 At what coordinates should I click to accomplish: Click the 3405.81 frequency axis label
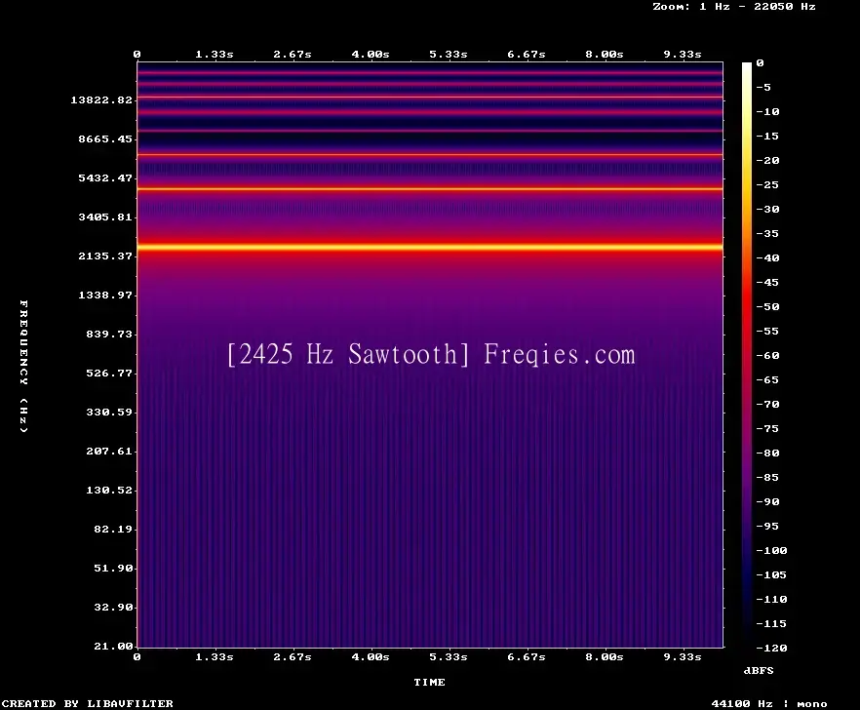[105, 217]
